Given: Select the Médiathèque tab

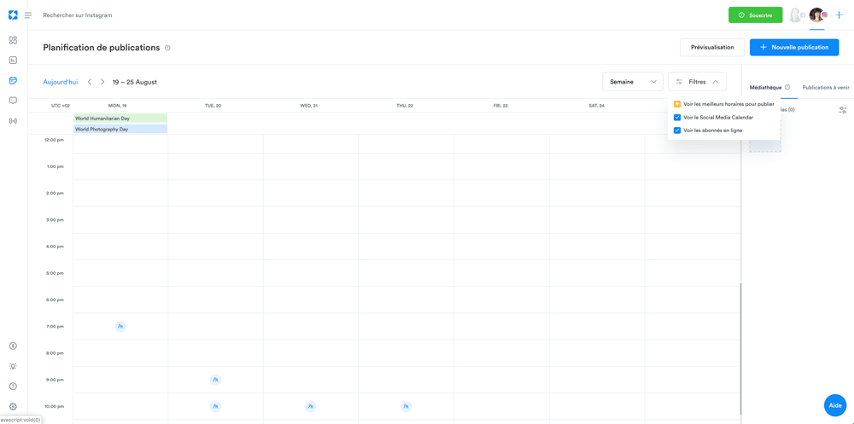Looking at the screenshot, I should tap(765, 87).
